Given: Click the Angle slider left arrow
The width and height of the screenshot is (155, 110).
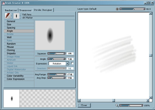Looking at the screenshot, I should (x=49, y=59).
